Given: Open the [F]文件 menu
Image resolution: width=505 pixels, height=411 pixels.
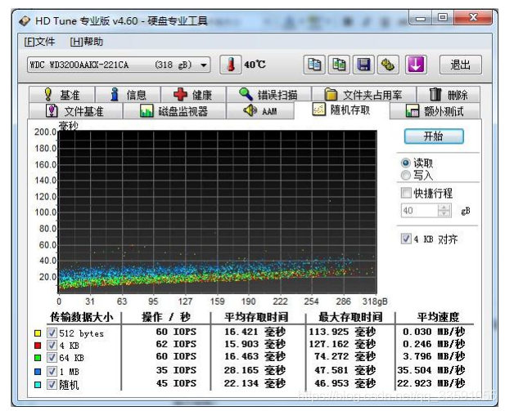Looking at the screenshot, I should (39, 42).
